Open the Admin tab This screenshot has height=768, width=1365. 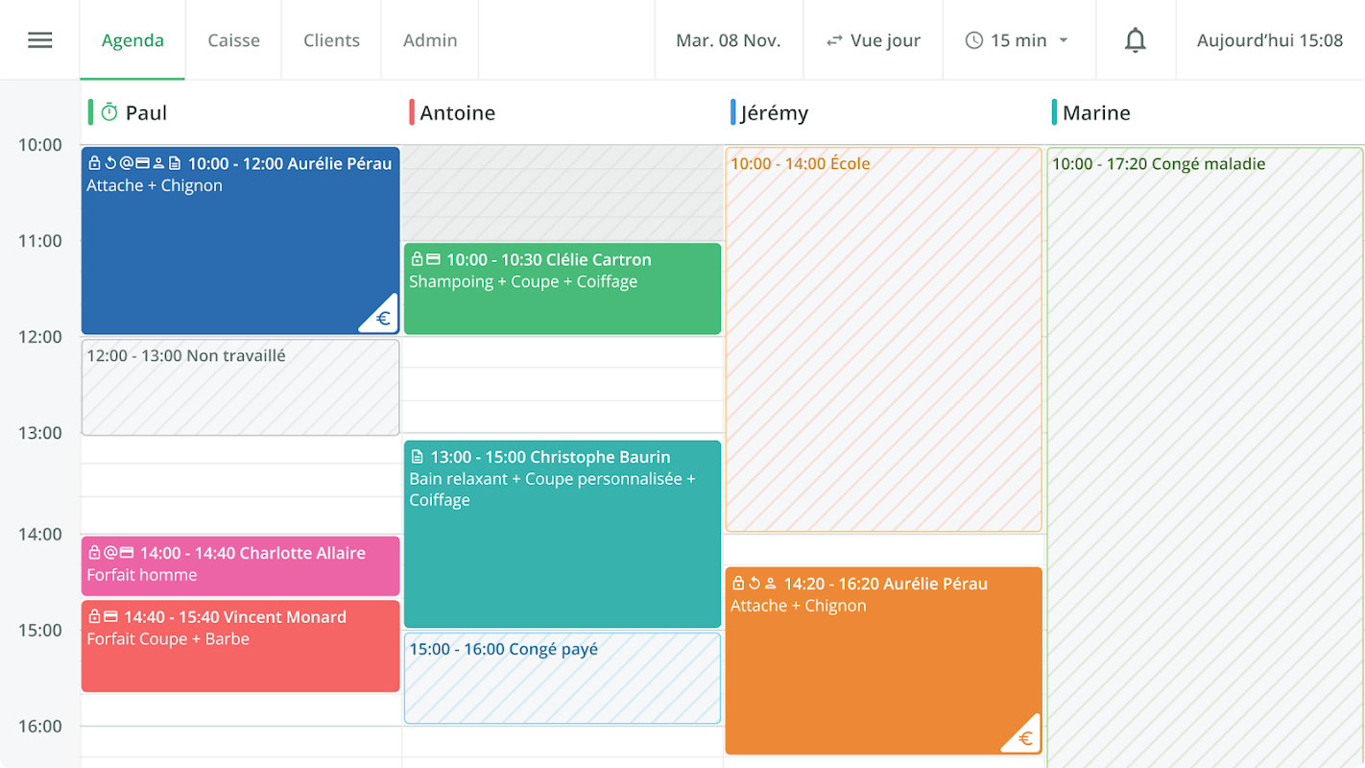(x=430, y=40)
